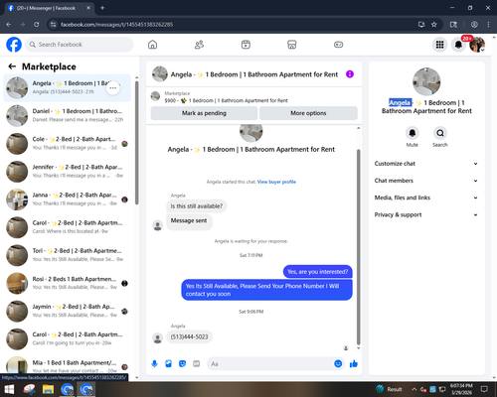Image resolution: width=497 pixels, height=397 pixels.
Task: Open File Explorer from the taskbar
Action: coord(48,389)
